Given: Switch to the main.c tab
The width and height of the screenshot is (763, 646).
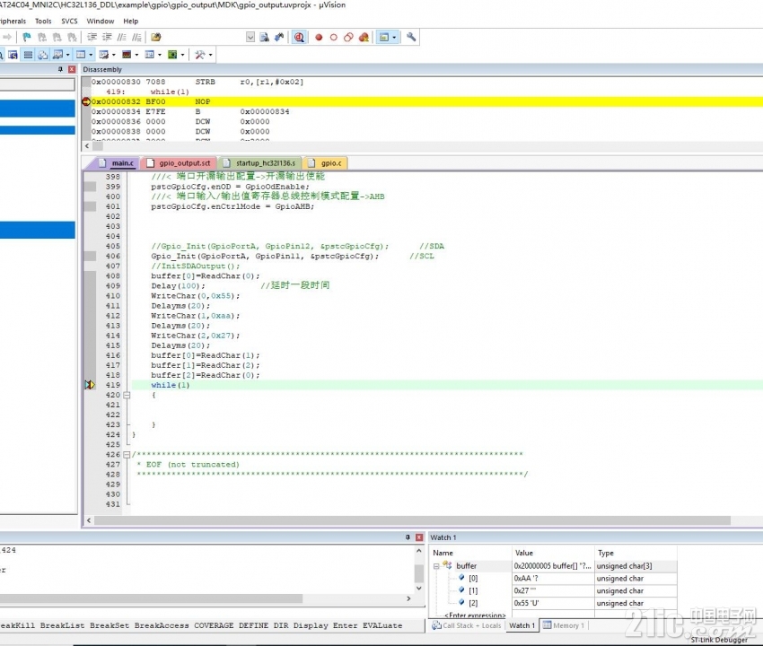Looking at the screenshot, I should click(x=117, y=163).
